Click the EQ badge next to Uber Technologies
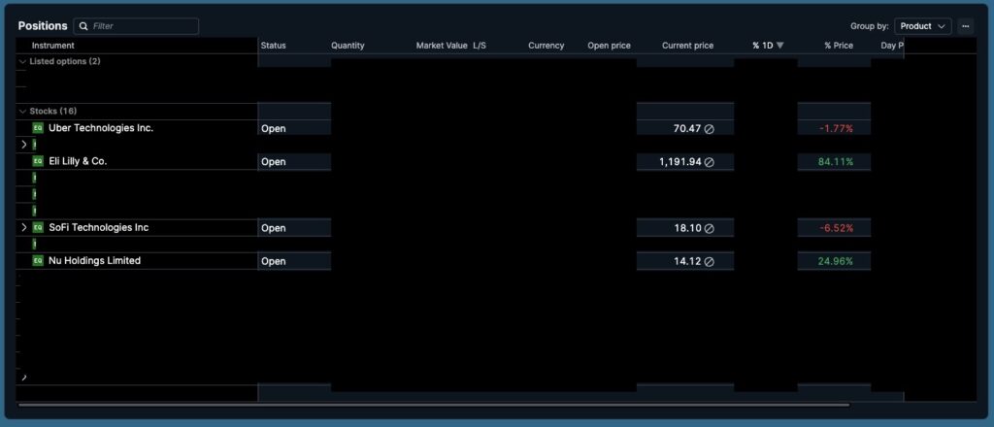This screenshot has width=994, height=427. click(38, 128)
